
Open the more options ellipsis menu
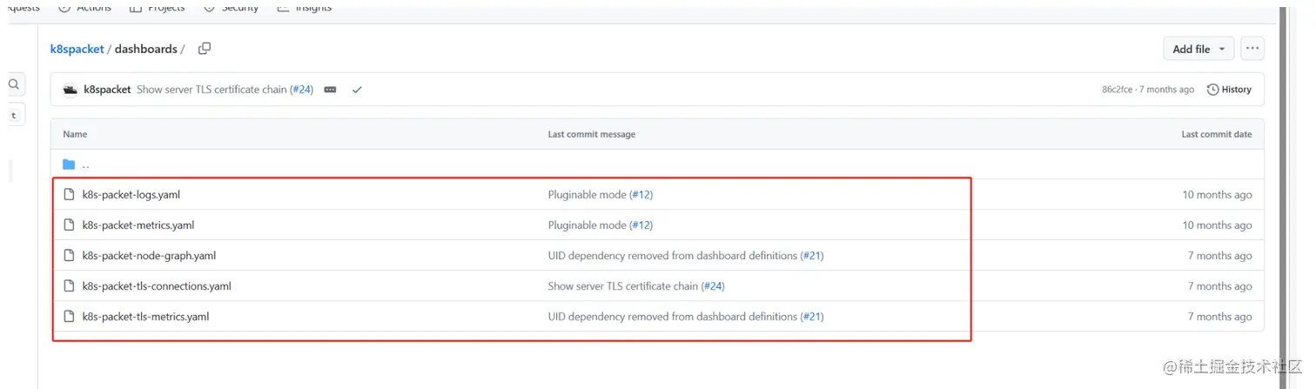point(1252,49)
